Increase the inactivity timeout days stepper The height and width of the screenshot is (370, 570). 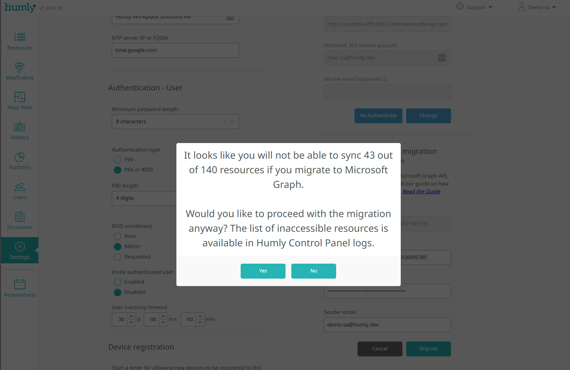pyautogui.click(x=132, y=316)
